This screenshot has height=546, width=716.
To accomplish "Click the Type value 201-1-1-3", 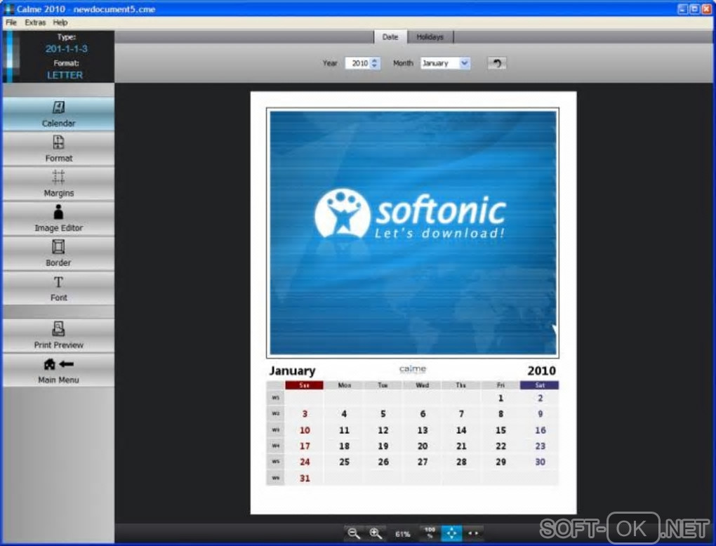I will tap(66, 49).
